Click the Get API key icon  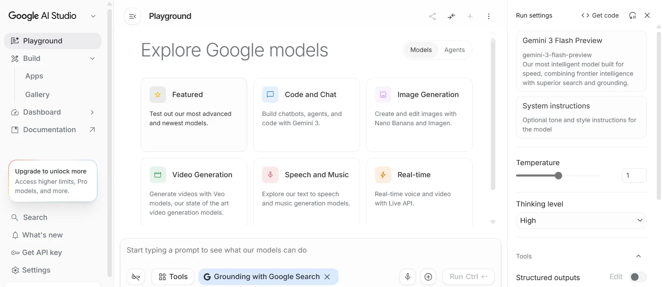(x=15, y=253)
